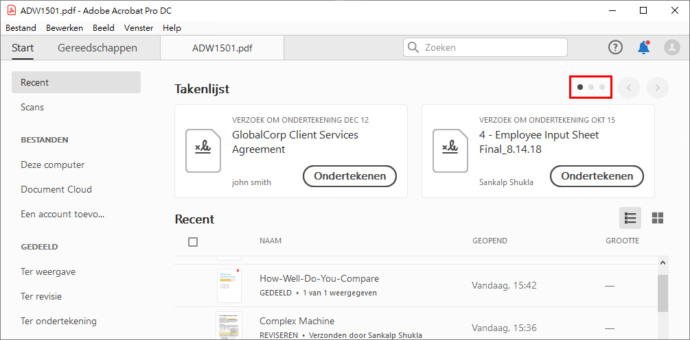Go to next Takenlijst page arrow
Viewport: 690px width, 340px height.
click(x=657, y=88)
